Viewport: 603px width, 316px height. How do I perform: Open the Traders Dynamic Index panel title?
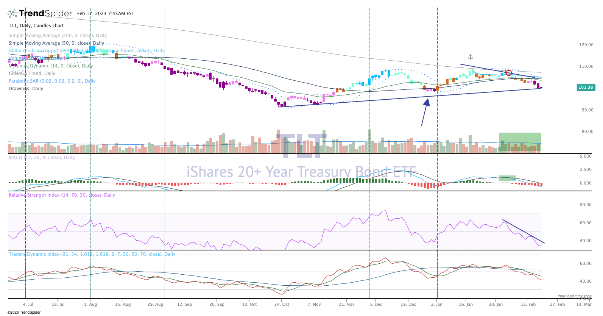point(92,254)
